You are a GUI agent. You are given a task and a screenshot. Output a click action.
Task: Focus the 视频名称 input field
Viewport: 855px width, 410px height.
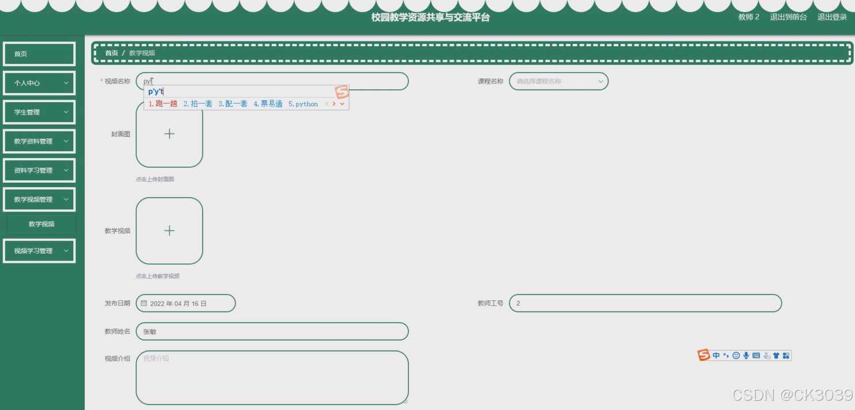pos(272,81)
